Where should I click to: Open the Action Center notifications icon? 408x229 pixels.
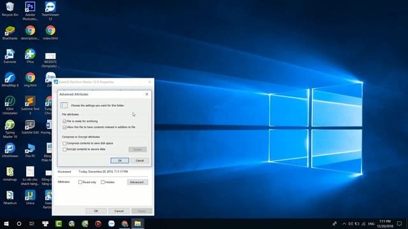(x=400, y=223)
